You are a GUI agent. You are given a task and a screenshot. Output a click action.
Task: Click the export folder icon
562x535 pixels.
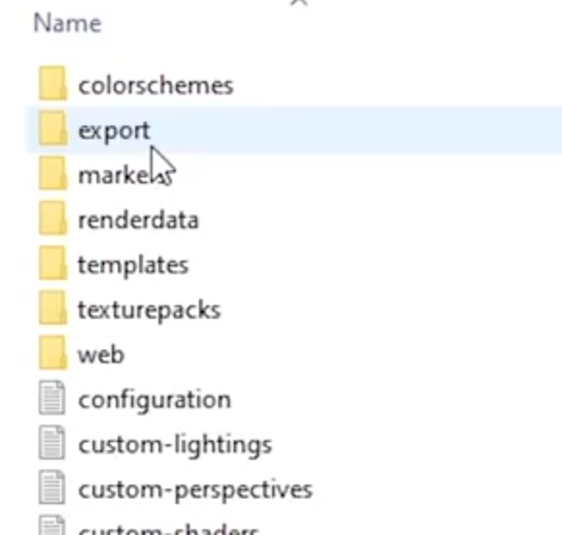coord(53,127)
